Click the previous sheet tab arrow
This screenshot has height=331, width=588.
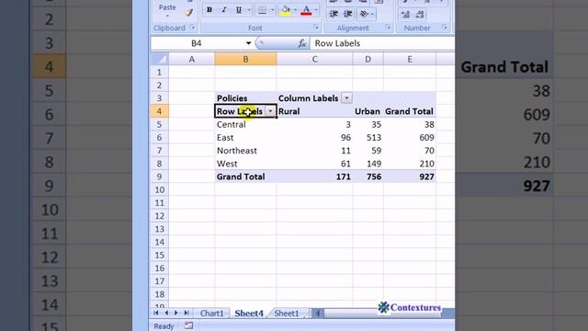coord(166,313)
